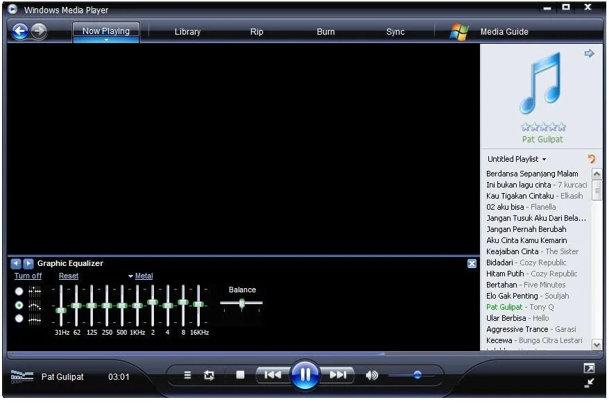Select Aku Cinta Kamu Kemarin track
Screen dimensions: 609x409
[526, 241]
